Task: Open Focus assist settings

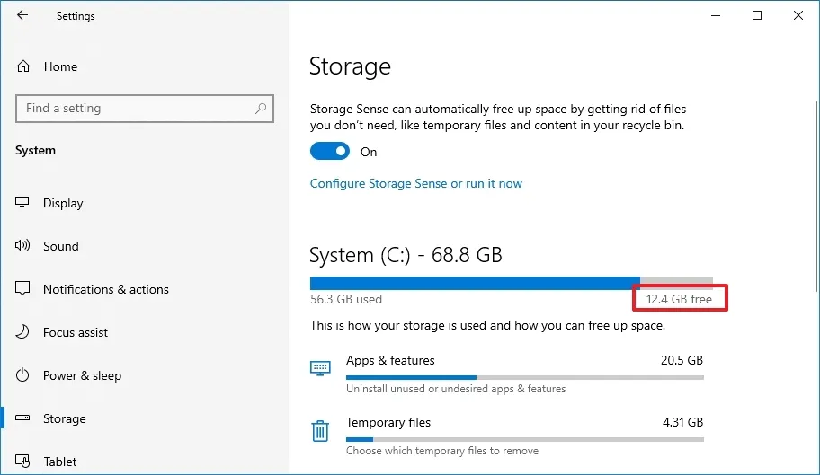Action: (x=76, y=332)
